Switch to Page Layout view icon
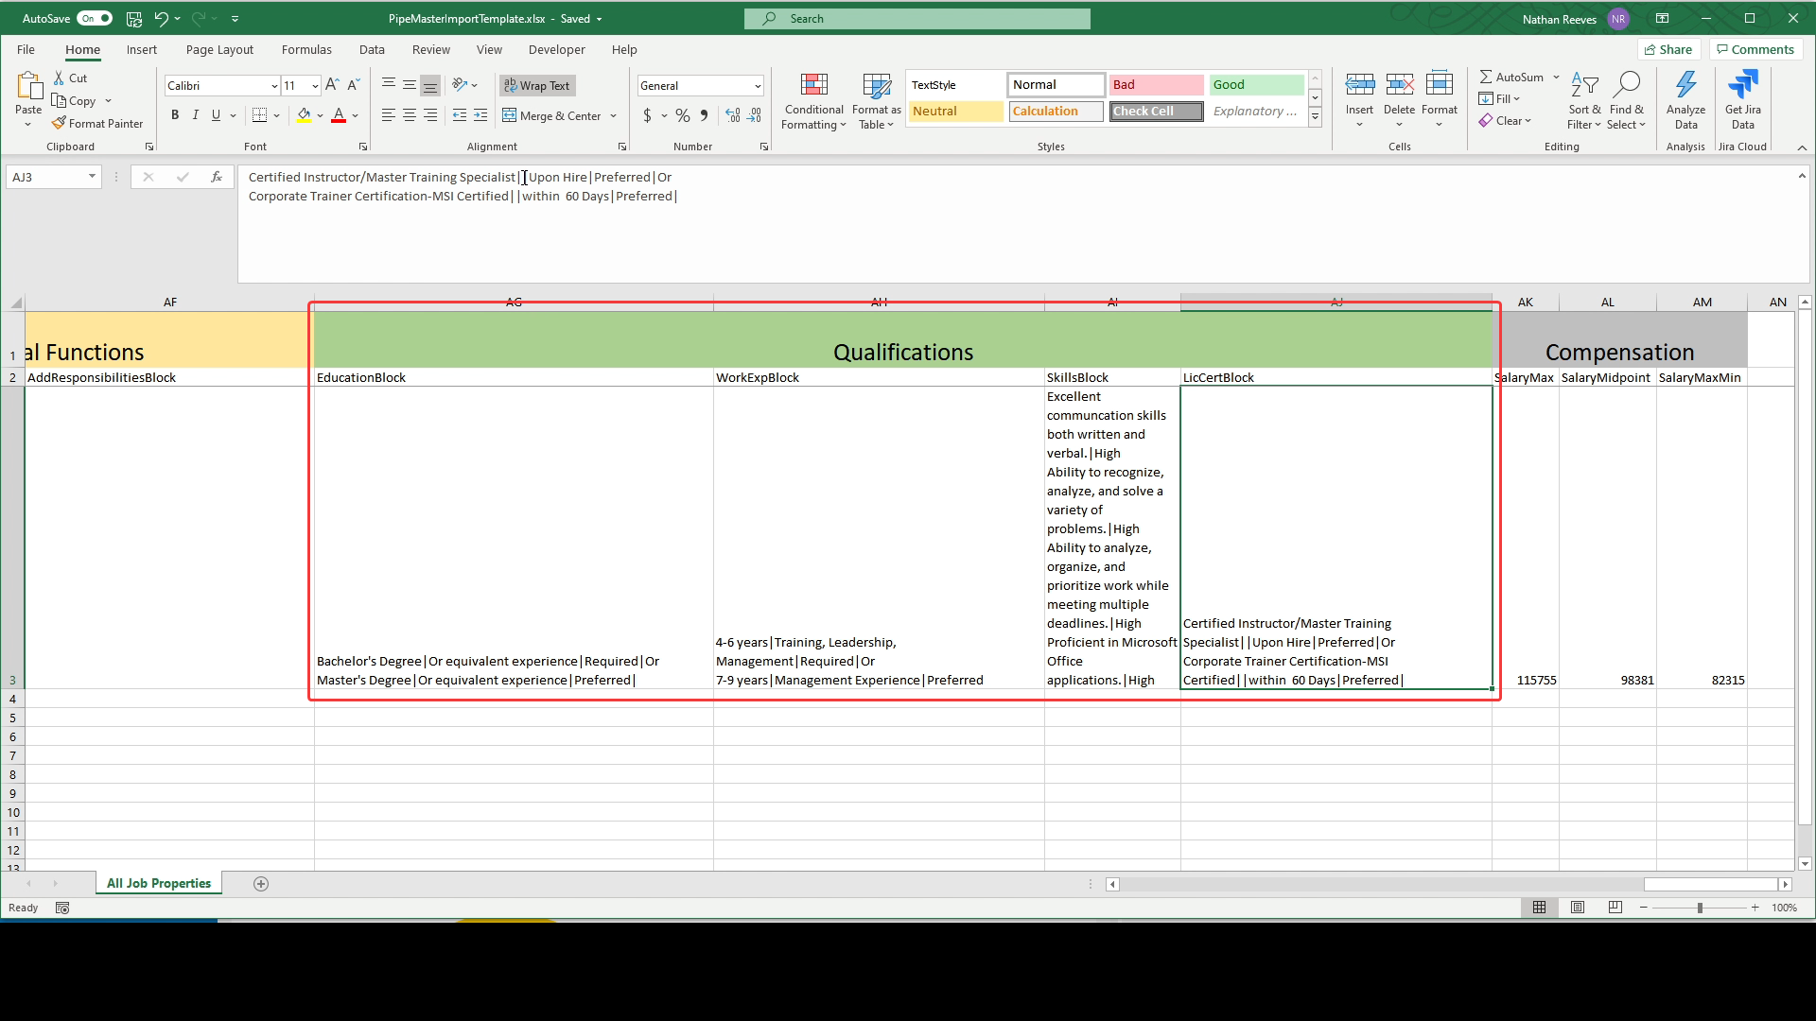 [x=1578, y=908]
